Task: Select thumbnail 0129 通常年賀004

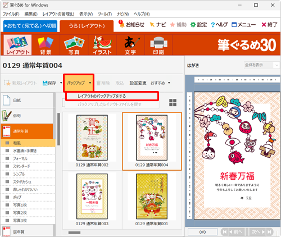Action: point(152,141)
